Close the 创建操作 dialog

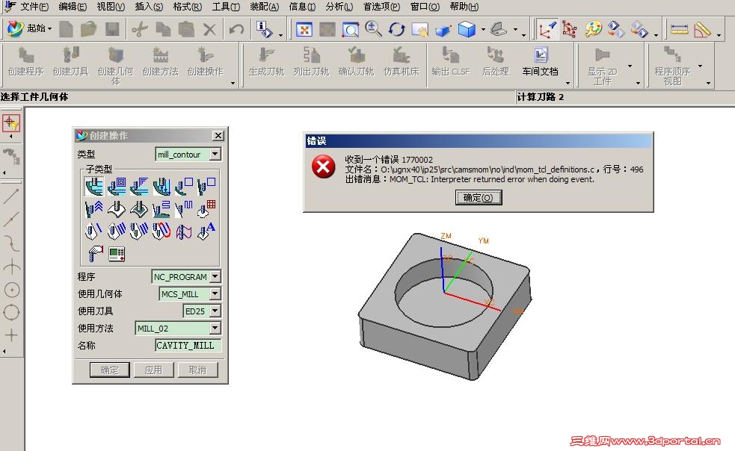click(x=218, y=135)
